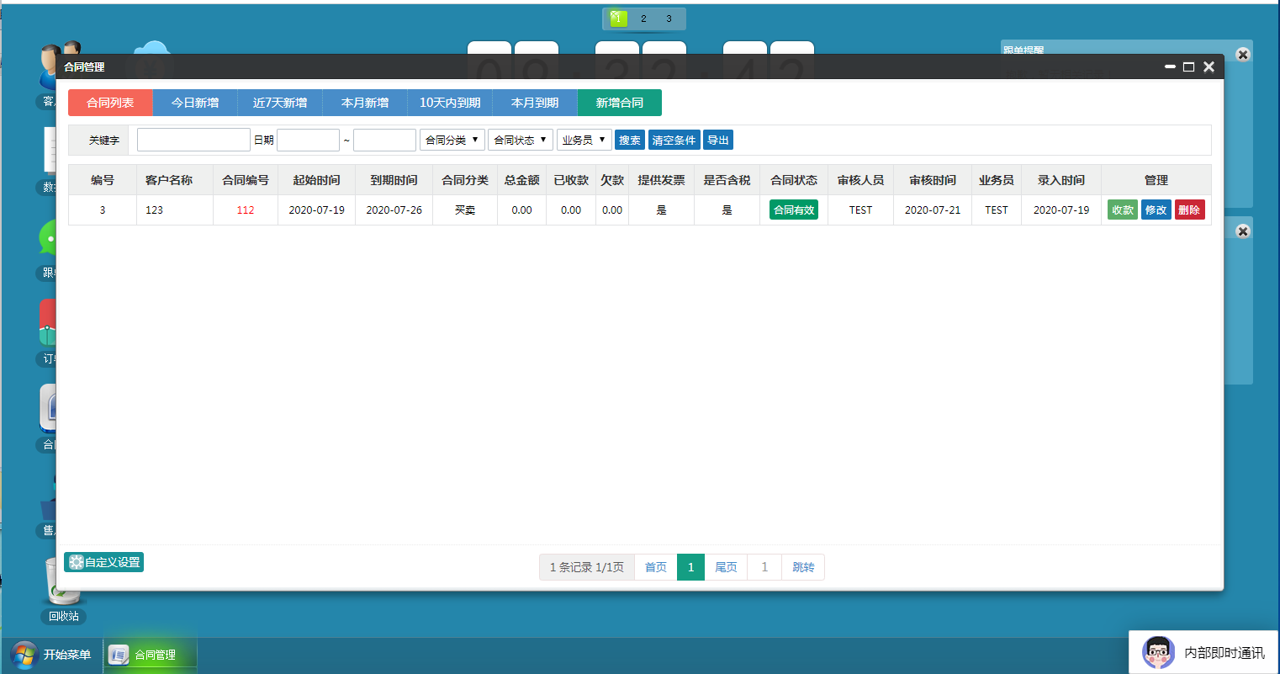Viewport: 1280px width, 674px height.
Task: Expand the 合同状态 dropdown
Action: point(521,140)
